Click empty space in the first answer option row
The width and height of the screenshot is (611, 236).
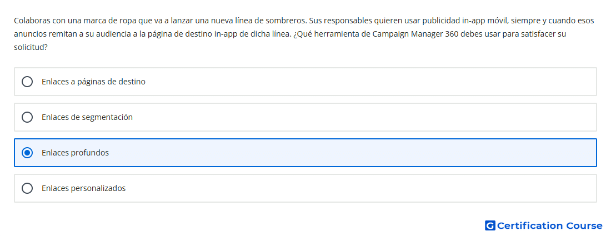click(x=350, y=82)
